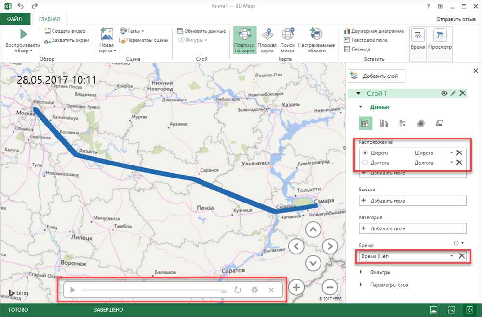Open the Темы dropdown
482x317 pixels.
[x=132, y=31]
